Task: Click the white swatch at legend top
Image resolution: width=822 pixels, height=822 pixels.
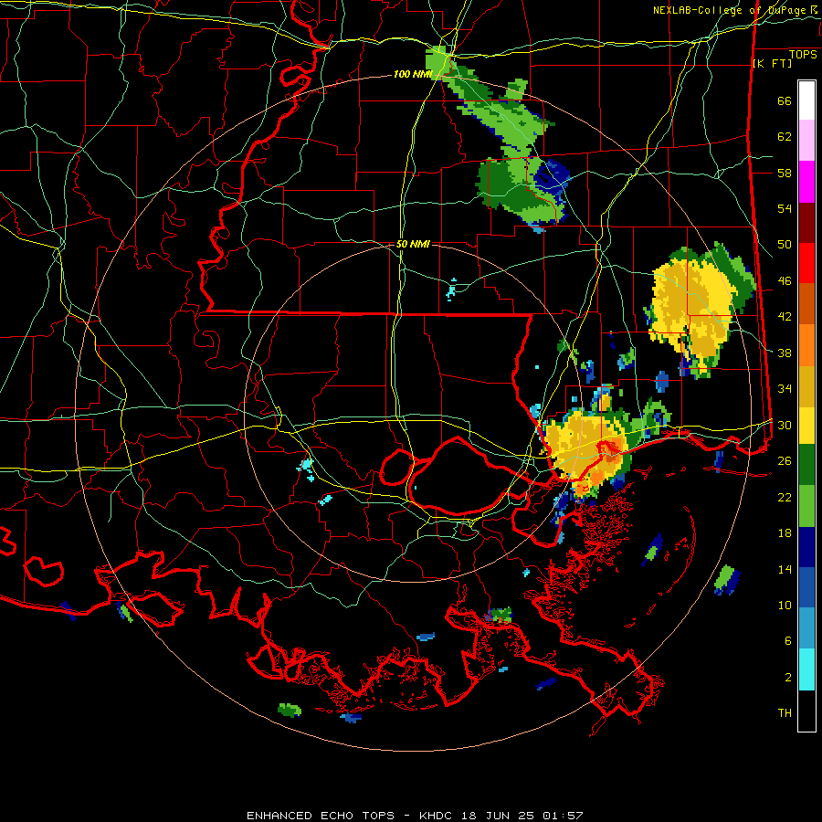Action: coord(806,100)
